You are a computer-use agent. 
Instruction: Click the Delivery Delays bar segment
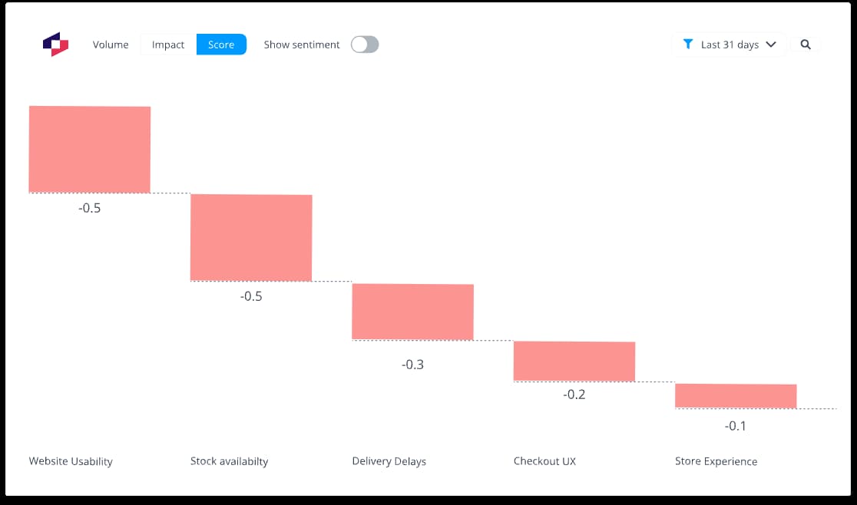pos(412,312)
